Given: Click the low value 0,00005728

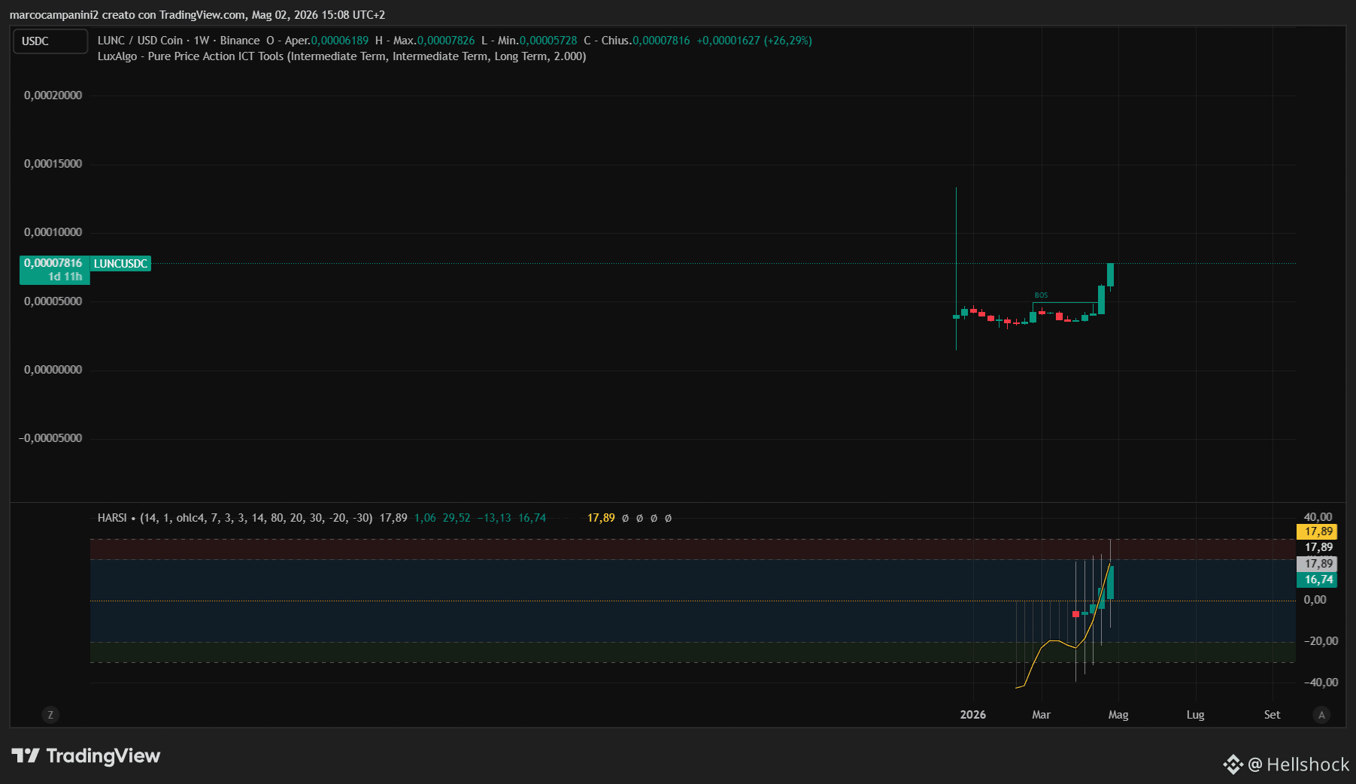Looking at the screenshot, I should (548, 41).
